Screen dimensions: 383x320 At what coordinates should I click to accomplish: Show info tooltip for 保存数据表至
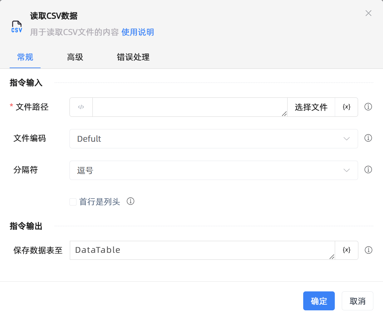tap(368, 250)
